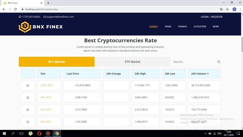Open the green app icon on taskbar

[30, 134]
